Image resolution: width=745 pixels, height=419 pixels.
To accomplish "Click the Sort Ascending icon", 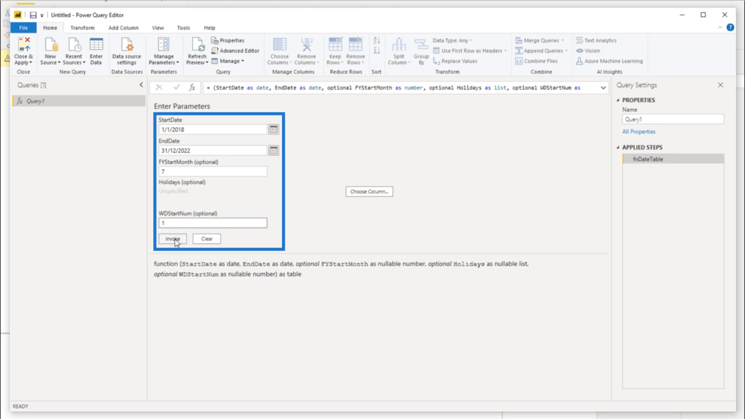I will tap(377, 41).
